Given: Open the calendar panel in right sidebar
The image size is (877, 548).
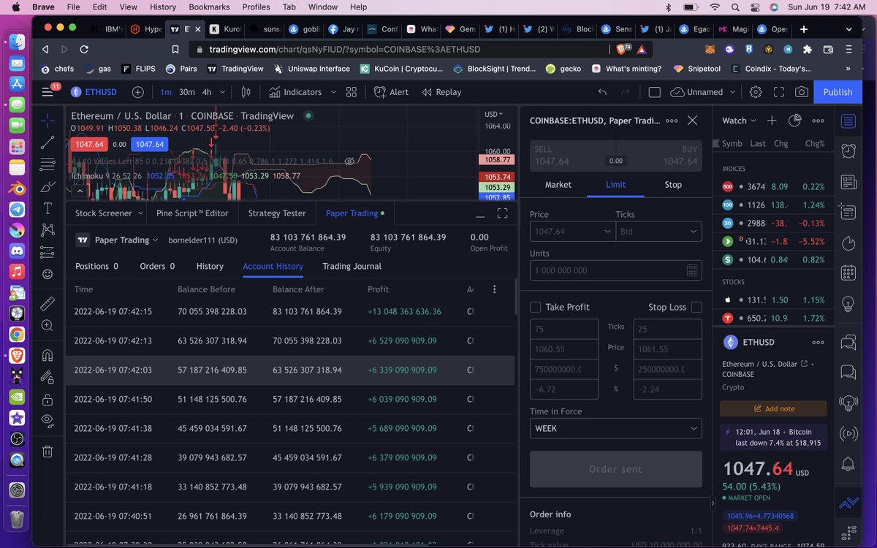Looking at the screenshot, I should pyautogui.click(x=848, y=273).
